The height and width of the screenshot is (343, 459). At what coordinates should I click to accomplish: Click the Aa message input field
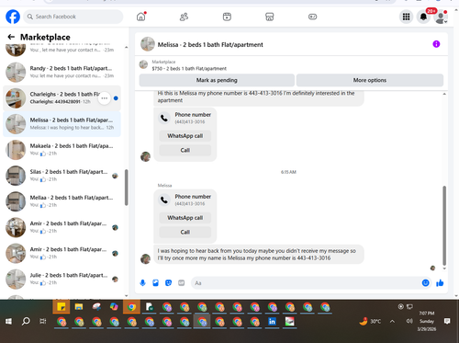[x=306, y=283]
